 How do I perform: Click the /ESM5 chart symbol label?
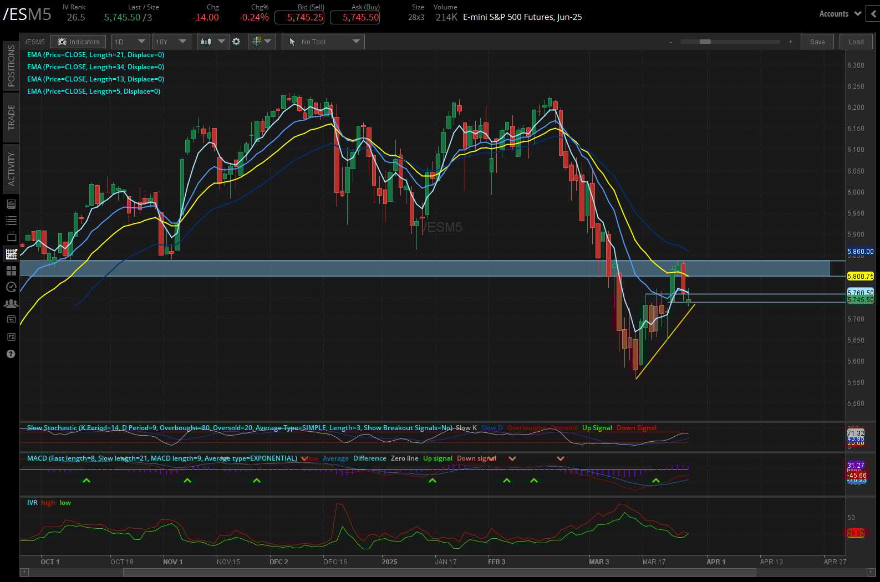click(35, 42)
